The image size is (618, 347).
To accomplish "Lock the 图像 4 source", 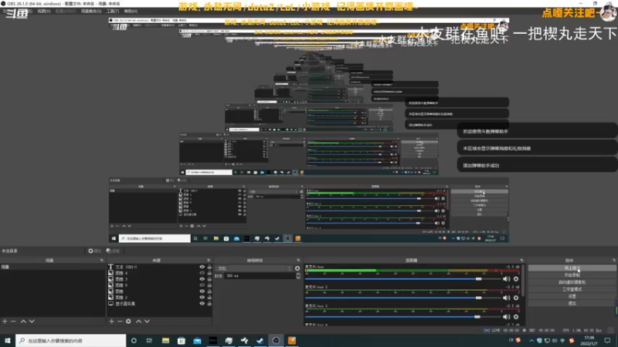I will coord(209,273).
